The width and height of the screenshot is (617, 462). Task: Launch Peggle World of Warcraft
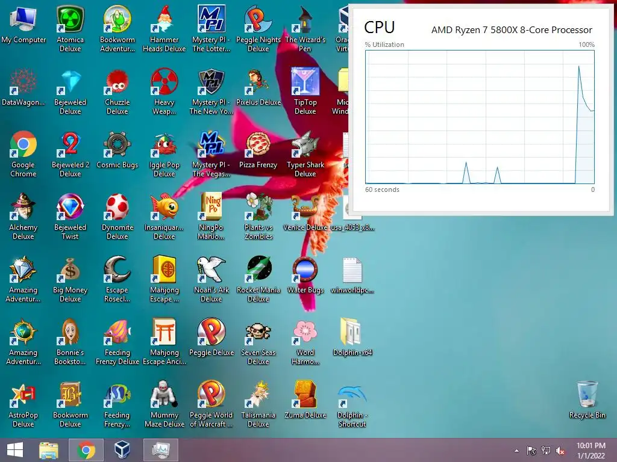coord(211,404)
